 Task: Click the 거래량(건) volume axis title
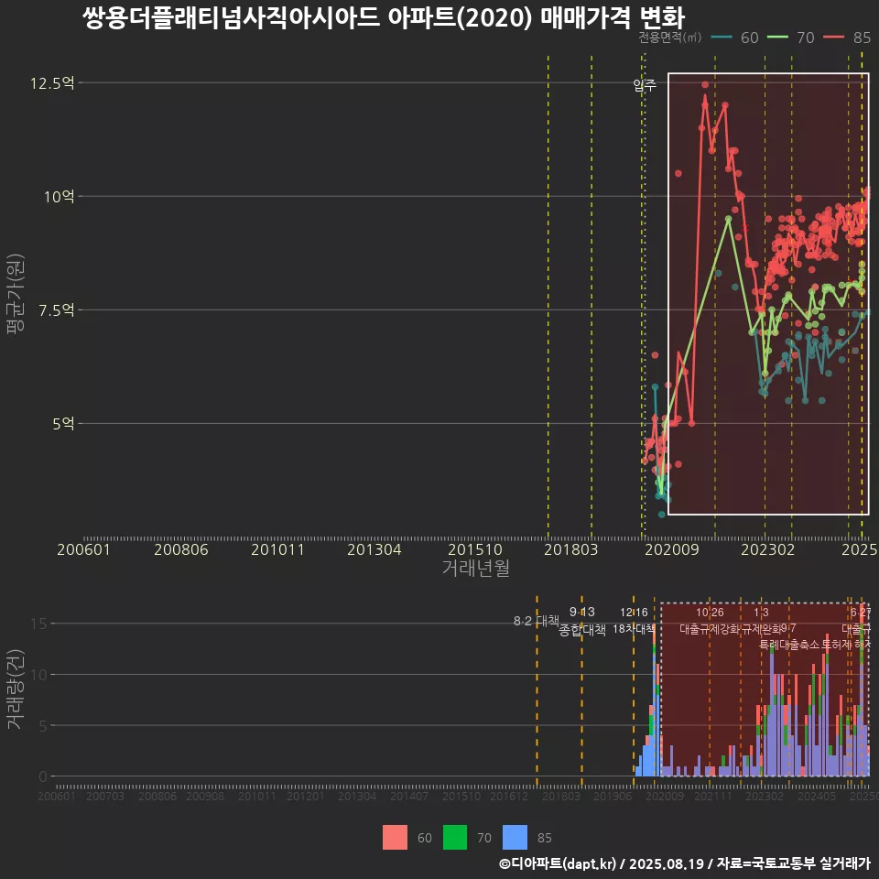(16, 690)
